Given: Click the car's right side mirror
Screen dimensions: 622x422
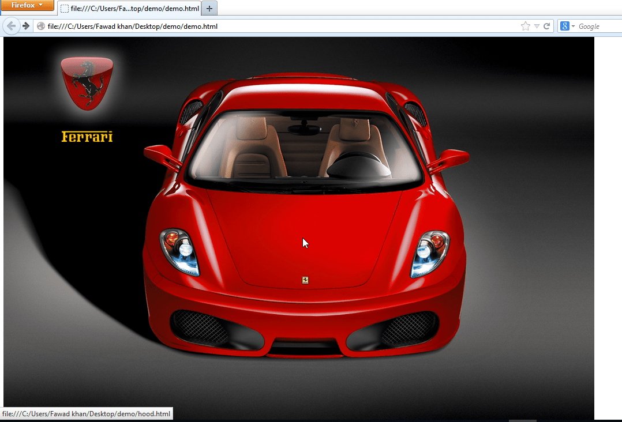Looking at the screenshot, I should 449,160.
